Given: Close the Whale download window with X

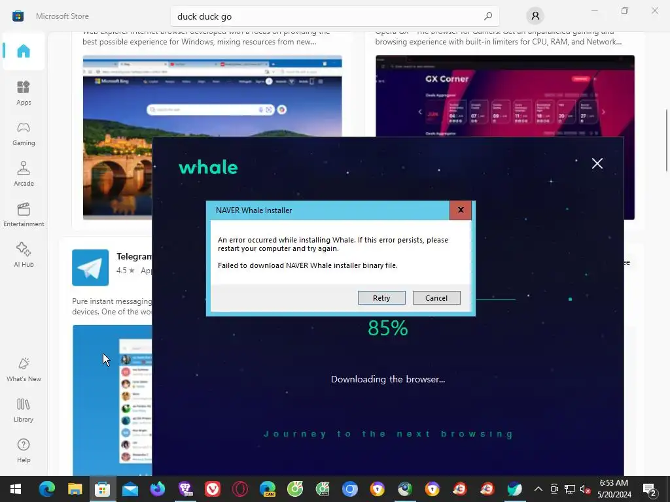Looking at the screenshot, I should (597, 163).
